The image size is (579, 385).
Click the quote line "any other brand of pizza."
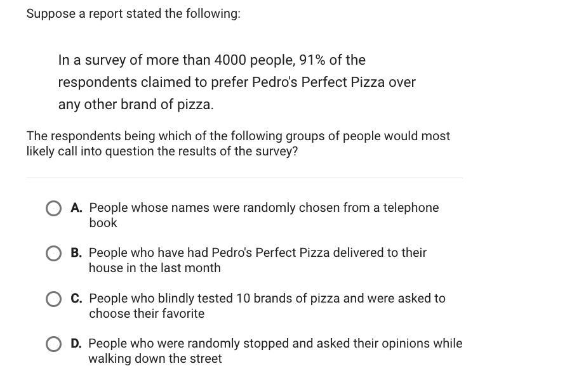pos(136,105)
